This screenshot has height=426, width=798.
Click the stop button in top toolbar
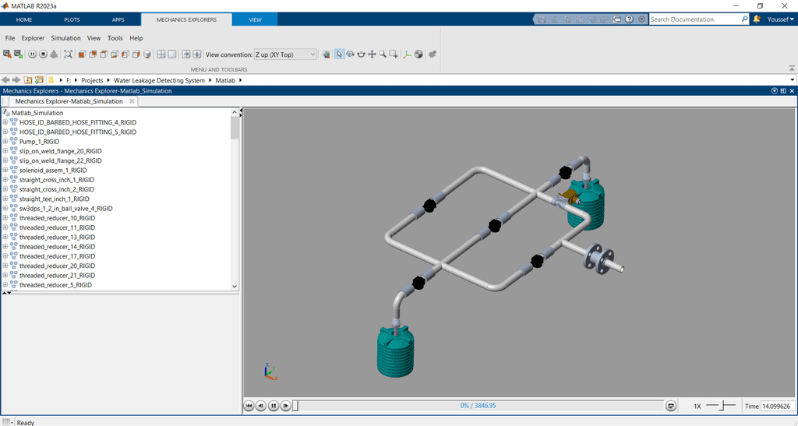click(x=43, y=55)
